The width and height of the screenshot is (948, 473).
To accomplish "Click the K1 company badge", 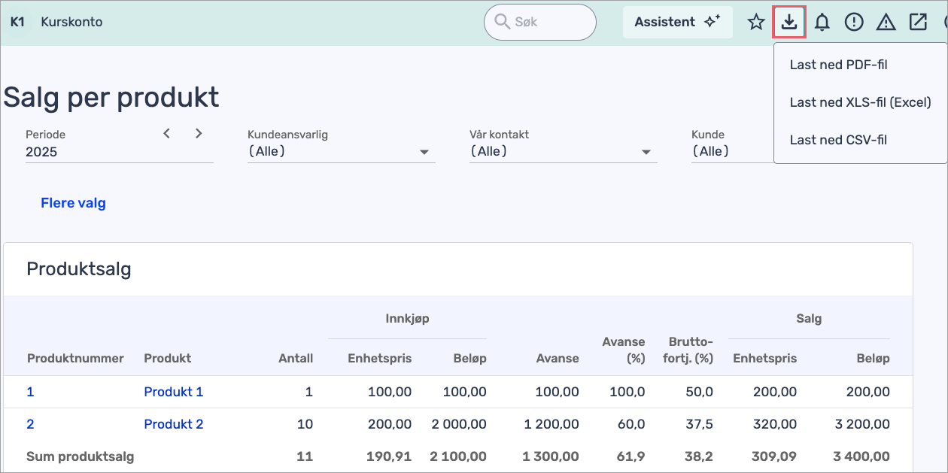I will tap(17, 22).
